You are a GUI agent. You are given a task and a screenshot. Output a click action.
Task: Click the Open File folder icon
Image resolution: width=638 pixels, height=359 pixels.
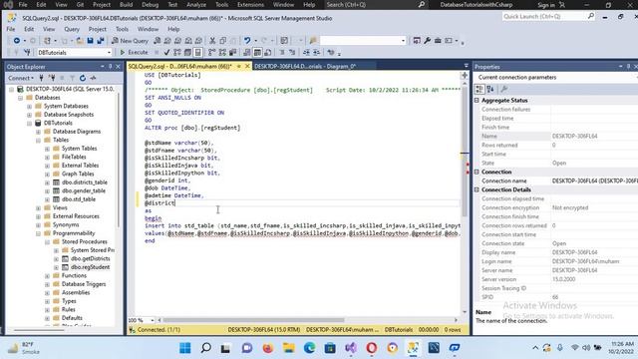80,41
